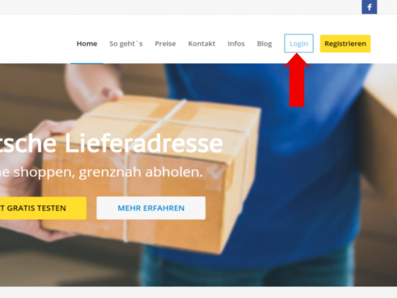
Task: Click the blue underline beneath Home
Action: [87, 63]
